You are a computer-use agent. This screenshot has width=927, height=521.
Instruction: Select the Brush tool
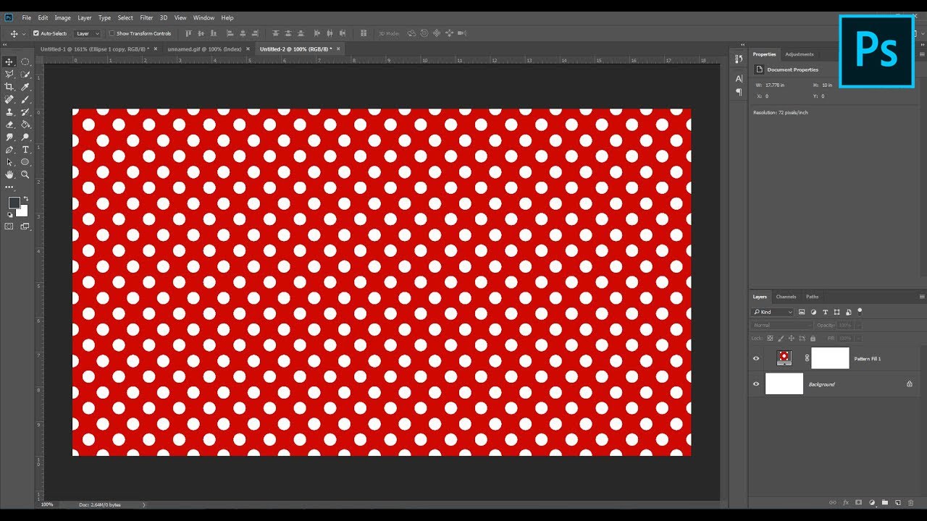(x=25, y=100)
